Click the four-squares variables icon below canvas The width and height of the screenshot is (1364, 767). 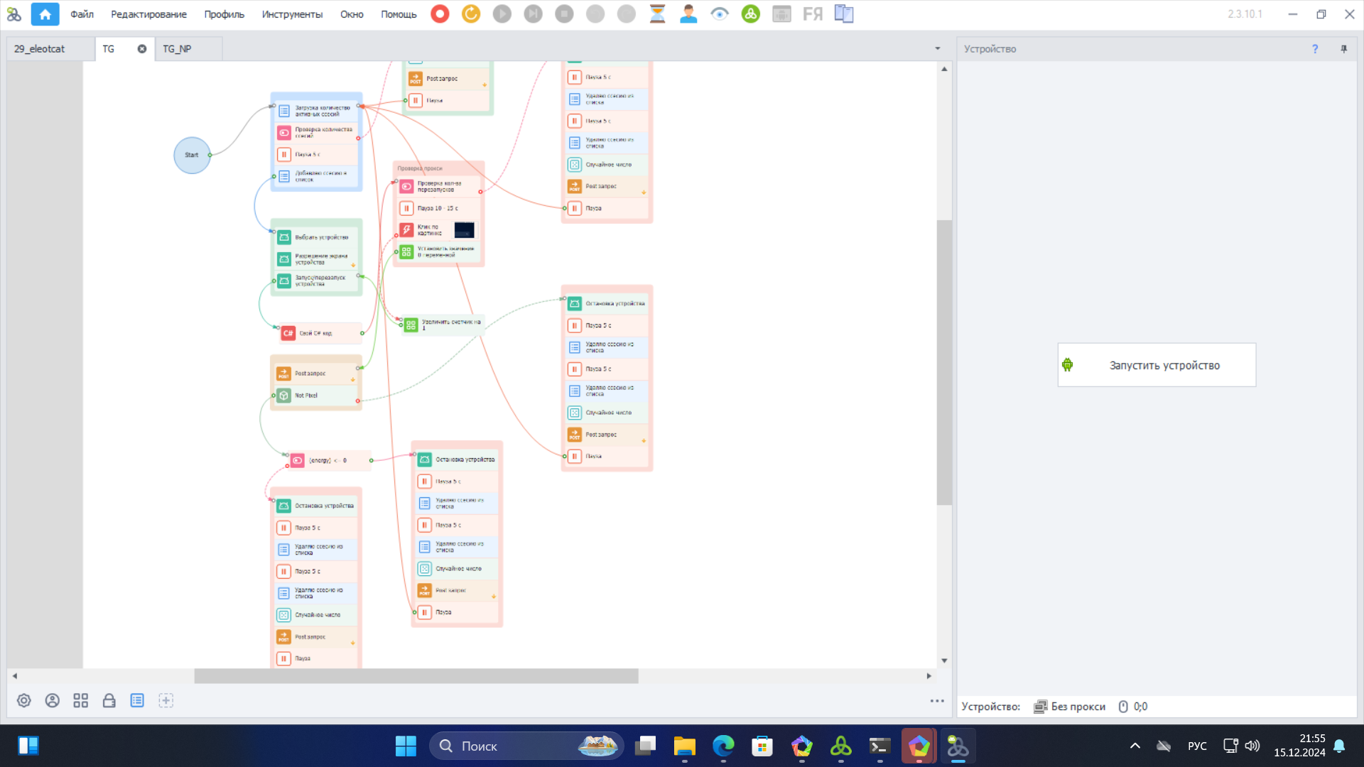click(x=81, y=701)
